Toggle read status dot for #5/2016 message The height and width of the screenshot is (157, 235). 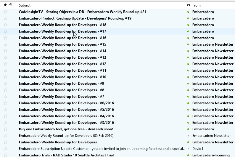[x=188, y=110]
